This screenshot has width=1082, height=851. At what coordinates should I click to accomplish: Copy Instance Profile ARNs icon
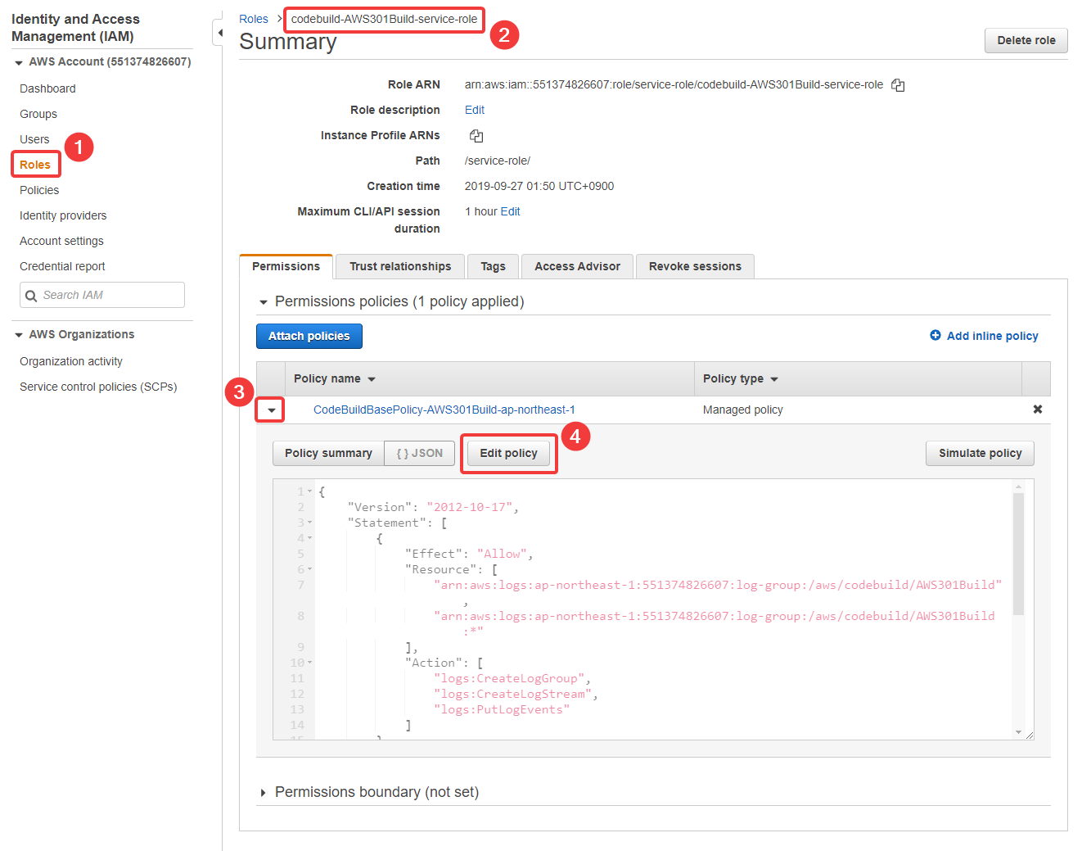[x=476, y=136]
